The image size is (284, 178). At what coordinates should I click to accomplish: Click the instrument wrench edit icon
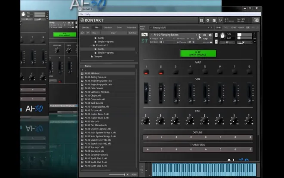(x=144, y=35)
